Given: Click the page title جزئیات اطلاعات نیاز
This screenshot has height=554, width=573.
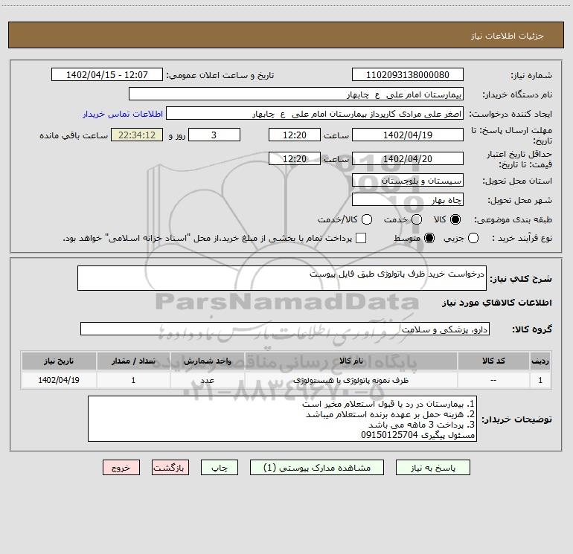Looking at the screenshot, I should click(x=507, y=36).
